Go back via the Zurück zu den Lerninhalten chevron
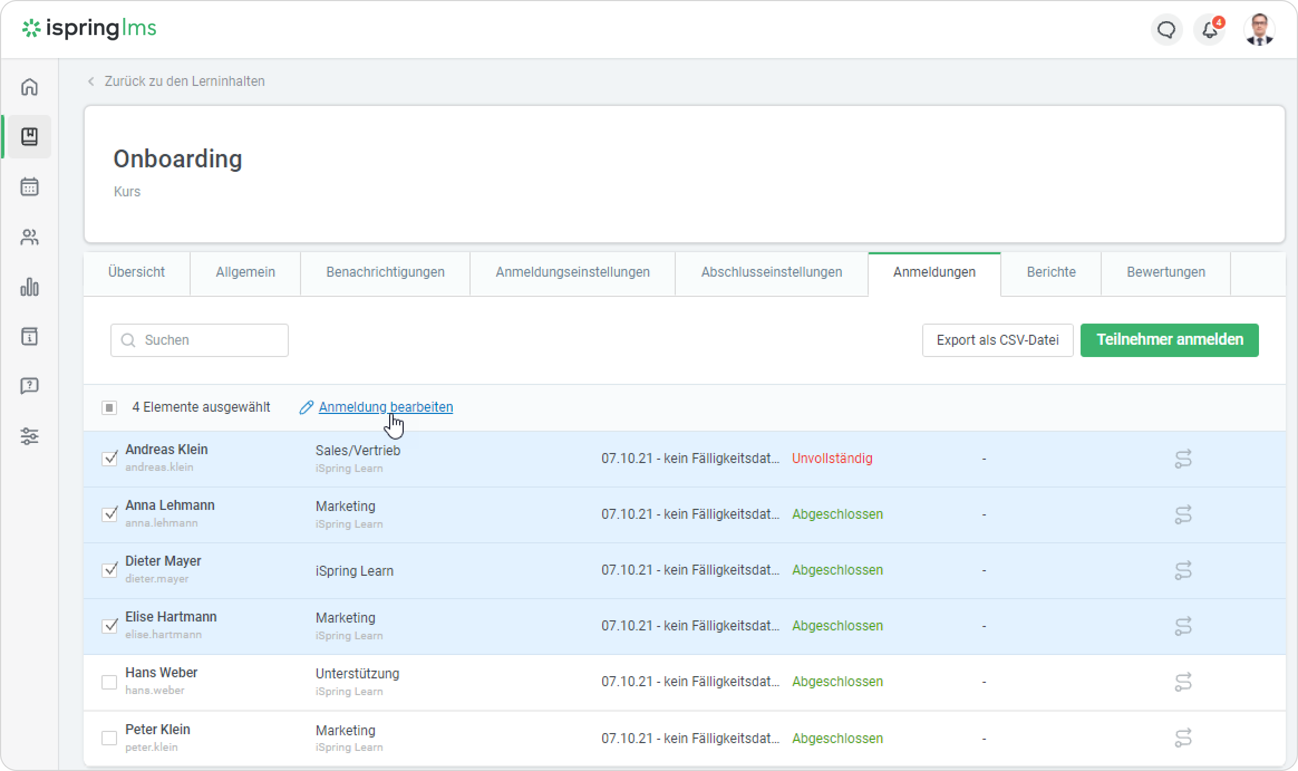This screenshot has width=1298, height=771. 91,81
